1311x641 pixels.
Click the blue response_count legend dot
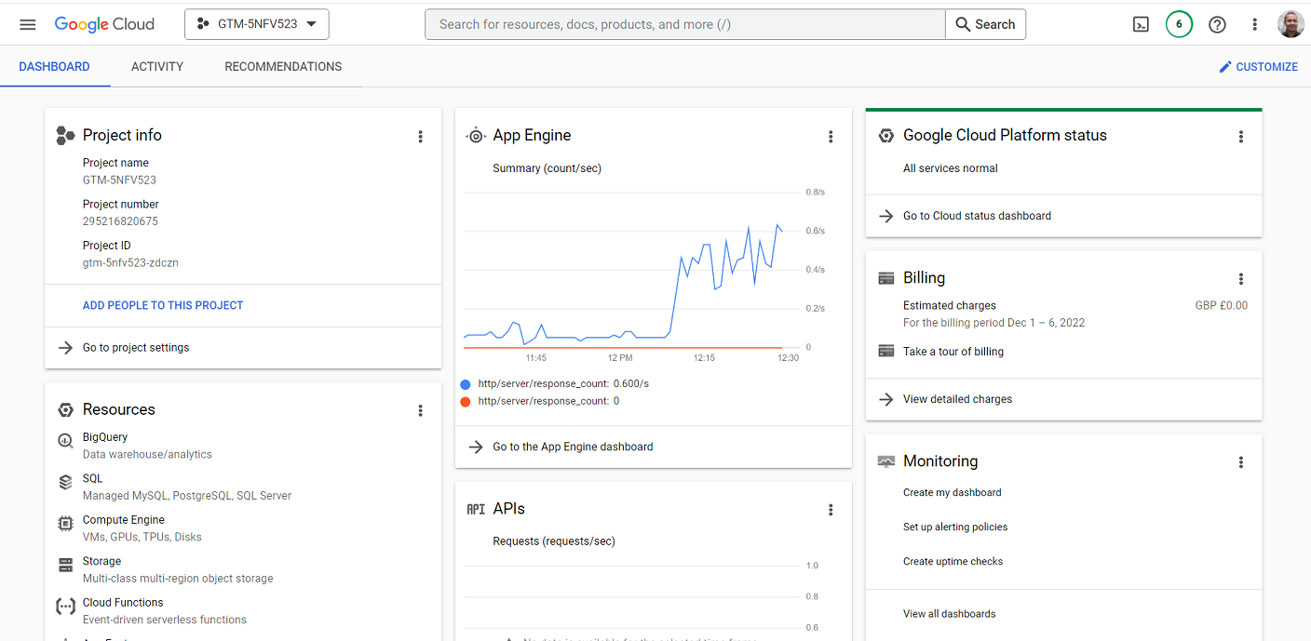466,383
